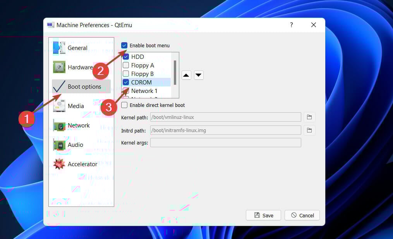Check the Floppy B boot device
393x239 pixels.
(x=126, y=74)
